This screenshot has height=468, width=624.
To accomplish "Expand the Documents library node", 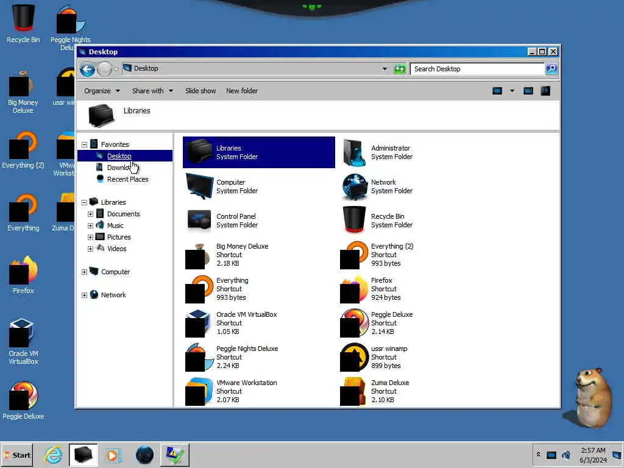I will tap(90, 214).
